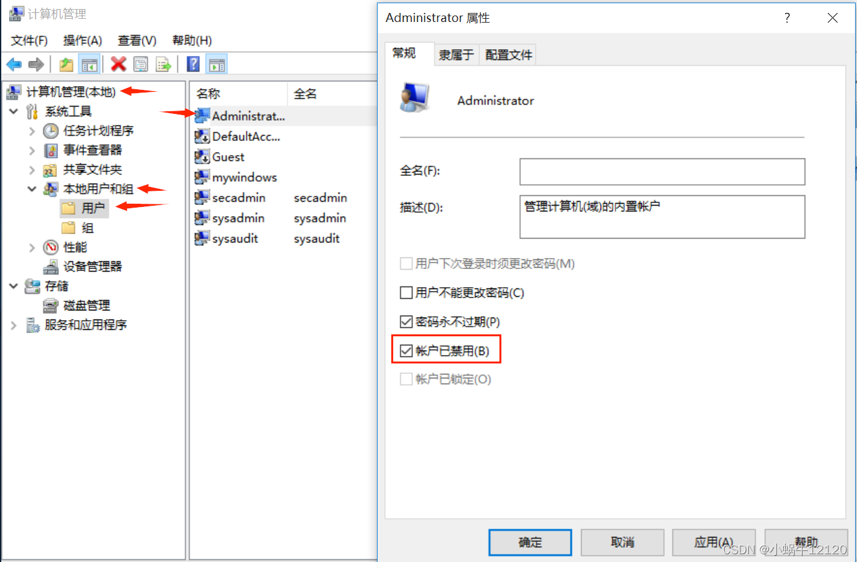Screen dimensions: 857x562
Task: Toggle the 密码永不过期 checkbox
Action: pos(406,321)
